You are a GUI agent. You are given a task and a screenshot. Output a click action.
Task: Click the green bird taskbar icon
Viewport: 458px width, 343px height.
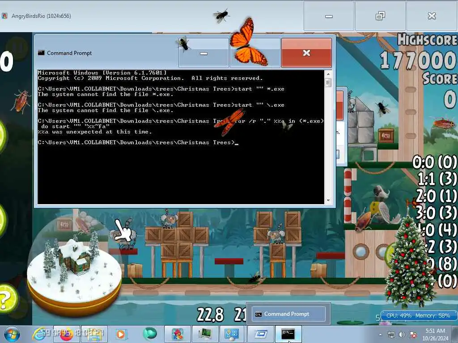coord(149,334)
